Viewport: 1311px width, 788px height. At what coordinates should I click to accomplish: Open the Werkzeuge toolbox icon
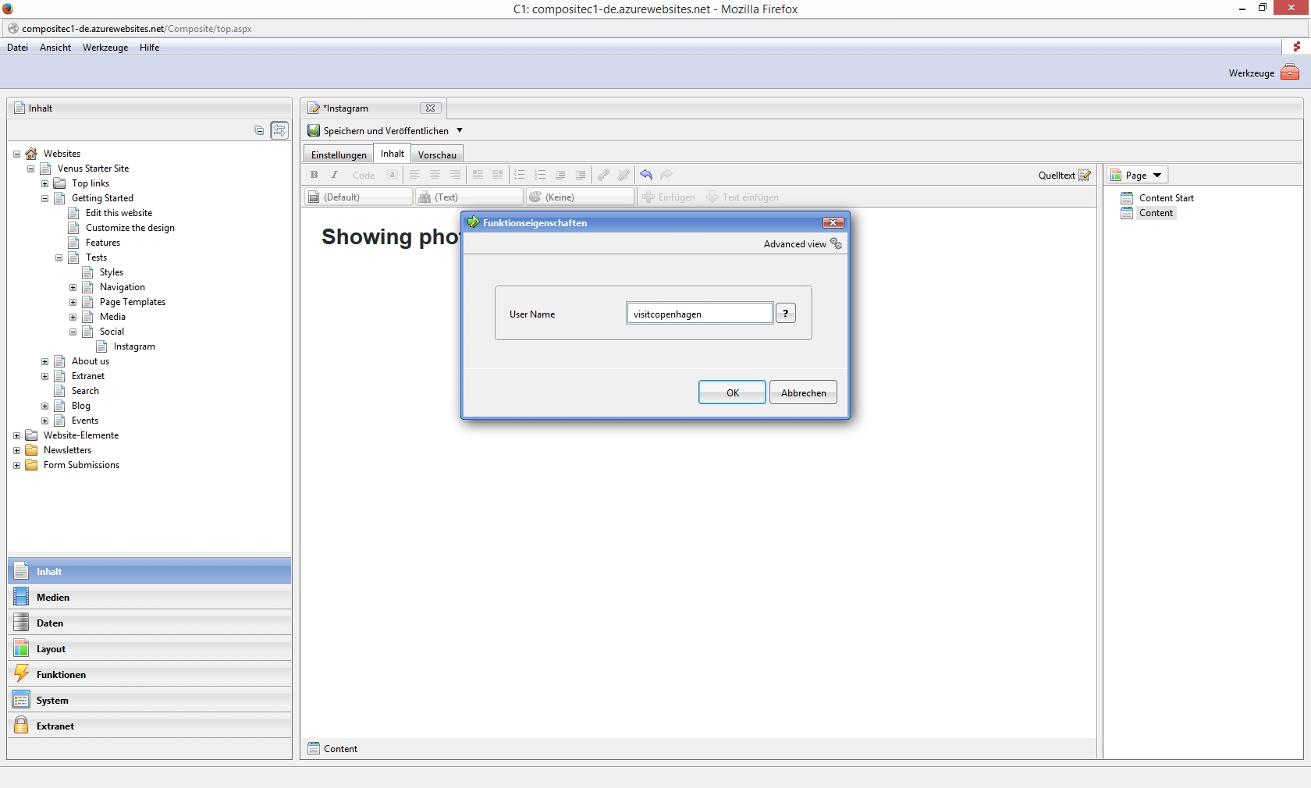[x=1290, y=73]
